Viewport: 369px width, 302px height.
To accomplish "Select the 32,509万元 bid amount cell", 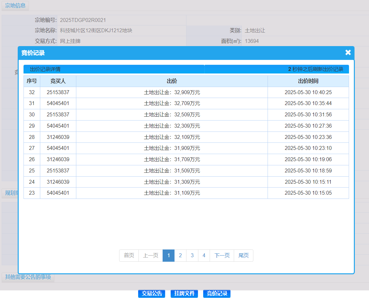I will 172,115.
